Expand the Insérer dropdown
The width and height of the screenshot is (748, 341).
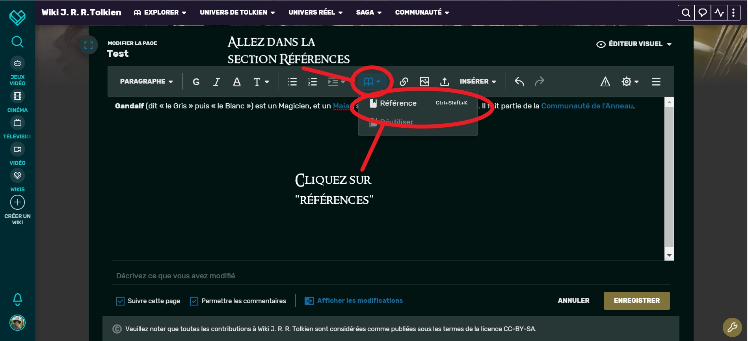[x=478, y=82]
